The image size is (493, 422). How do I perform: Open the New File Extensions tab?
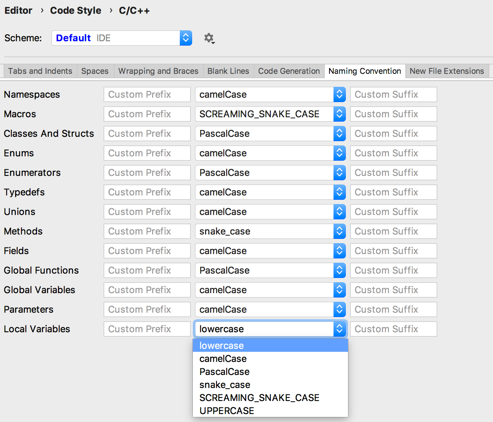[x=446, y=71]
